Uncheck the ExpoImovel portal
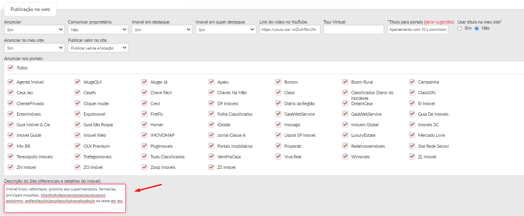 pyautogui.click(x=77, y=114)
